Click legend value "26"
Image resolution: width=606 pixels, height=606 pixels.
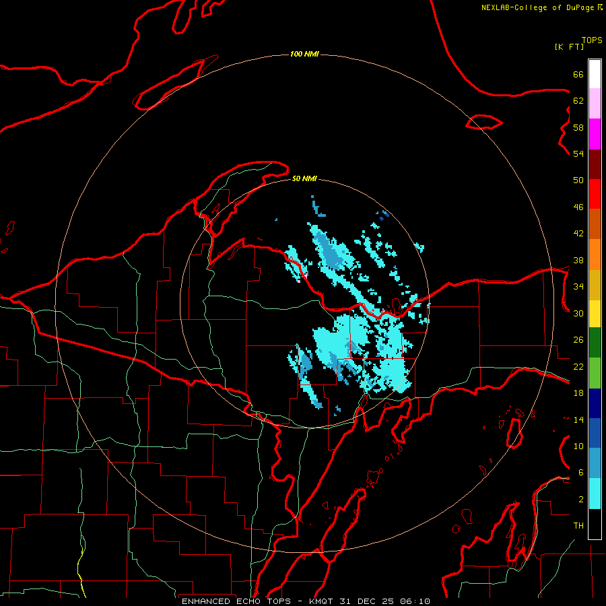[578, 340]
